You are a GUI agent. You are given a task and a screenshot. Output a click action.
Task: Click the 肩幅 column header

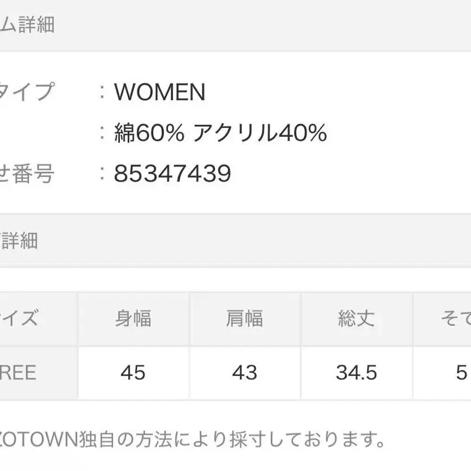pyautogui.click(x=244, y=319)
